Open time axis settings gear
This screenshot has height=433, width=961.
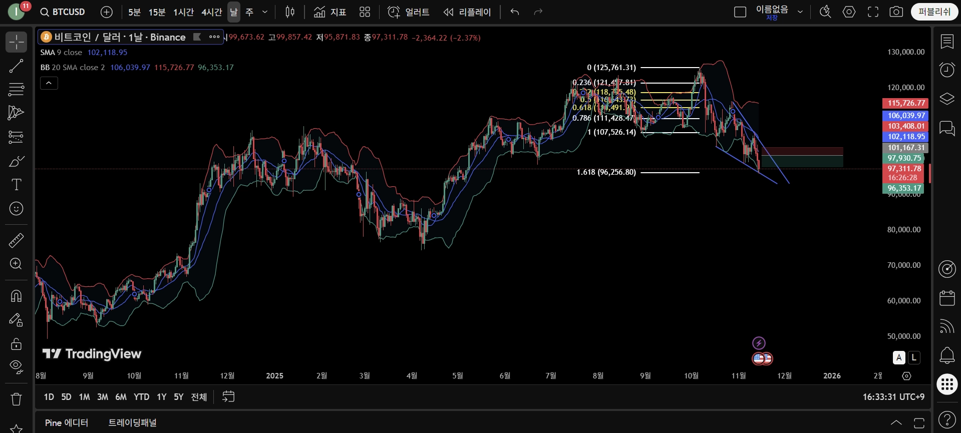906,376
